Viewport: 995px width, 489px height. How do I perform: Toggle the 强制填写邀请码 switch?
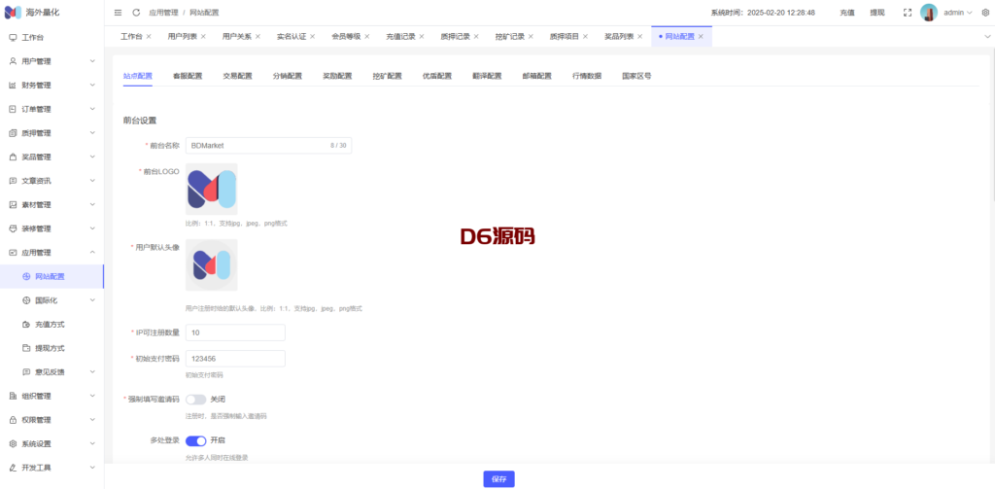click(x=195, y=400)
